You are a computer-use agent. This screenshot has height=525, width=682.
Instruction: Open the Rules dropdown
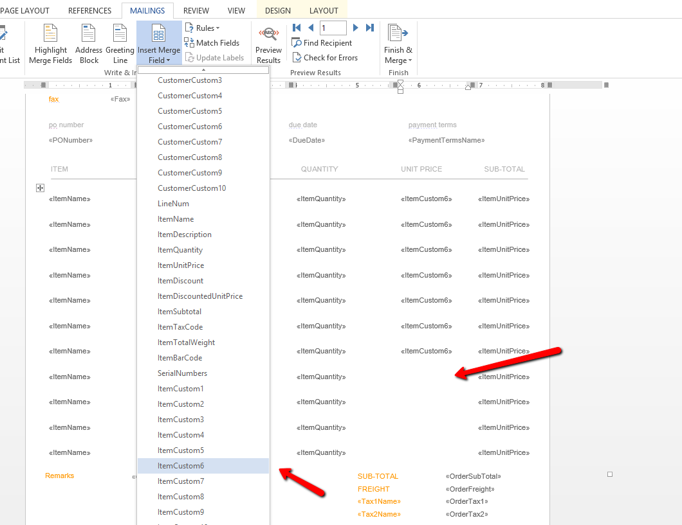(x=203, y=28)
